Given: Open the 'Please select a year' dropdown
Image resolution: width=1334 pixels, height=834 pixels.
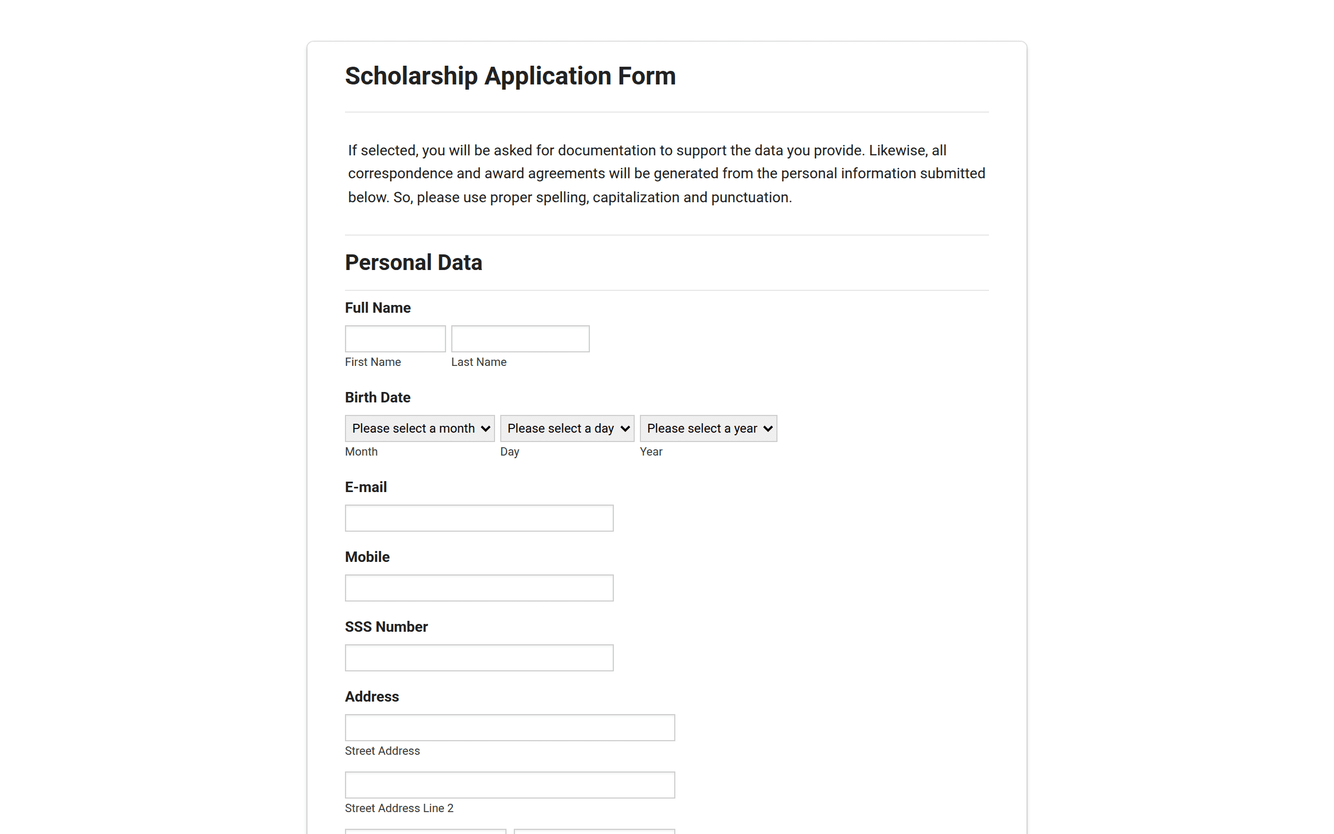Looking at the screenshot, I should coord(708,428).
